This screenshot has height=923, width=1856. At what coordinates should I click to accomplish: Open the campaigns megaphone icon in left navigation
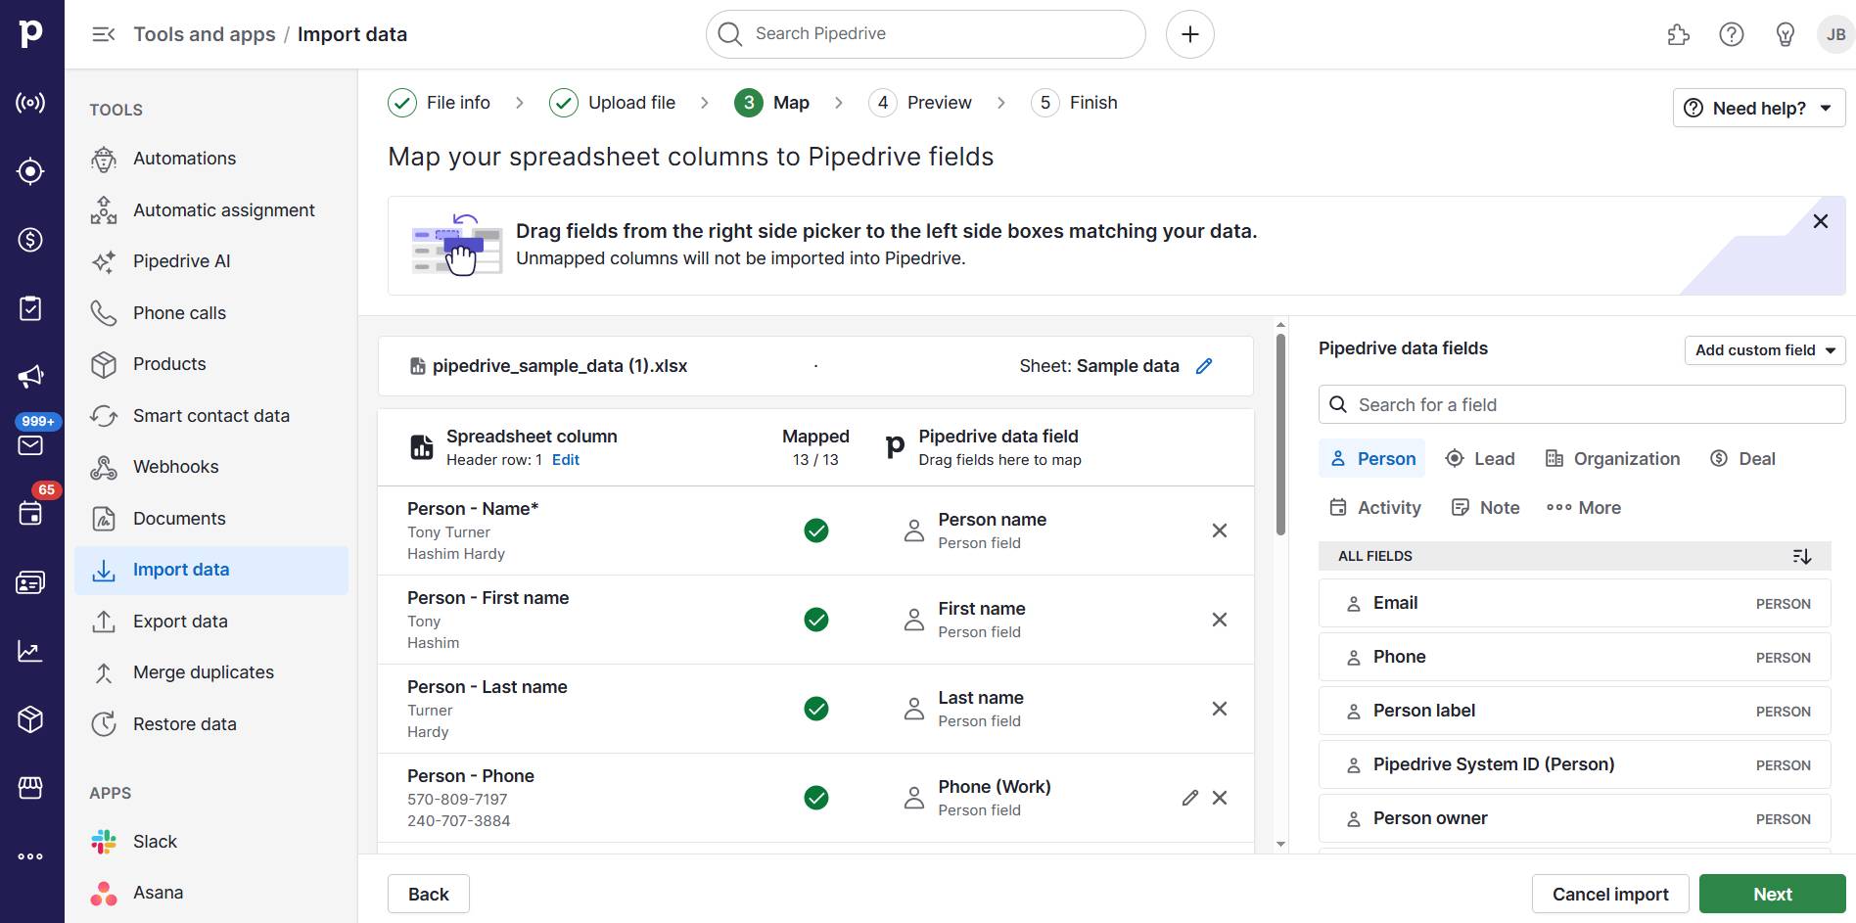point(30,376)
